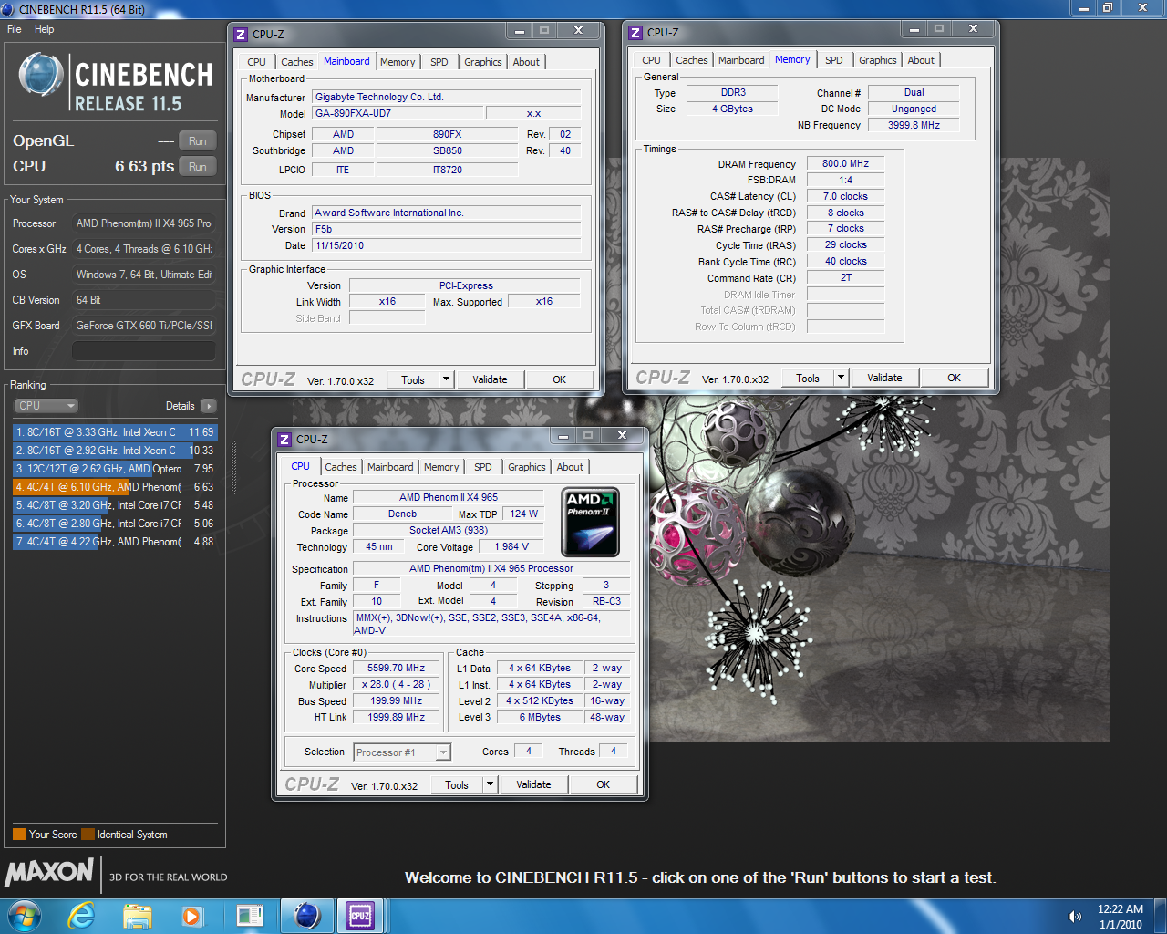The image size is (1167, 934).
Task: Switch to SPD tab in Mainboard window
Action: tap(439, 62)
